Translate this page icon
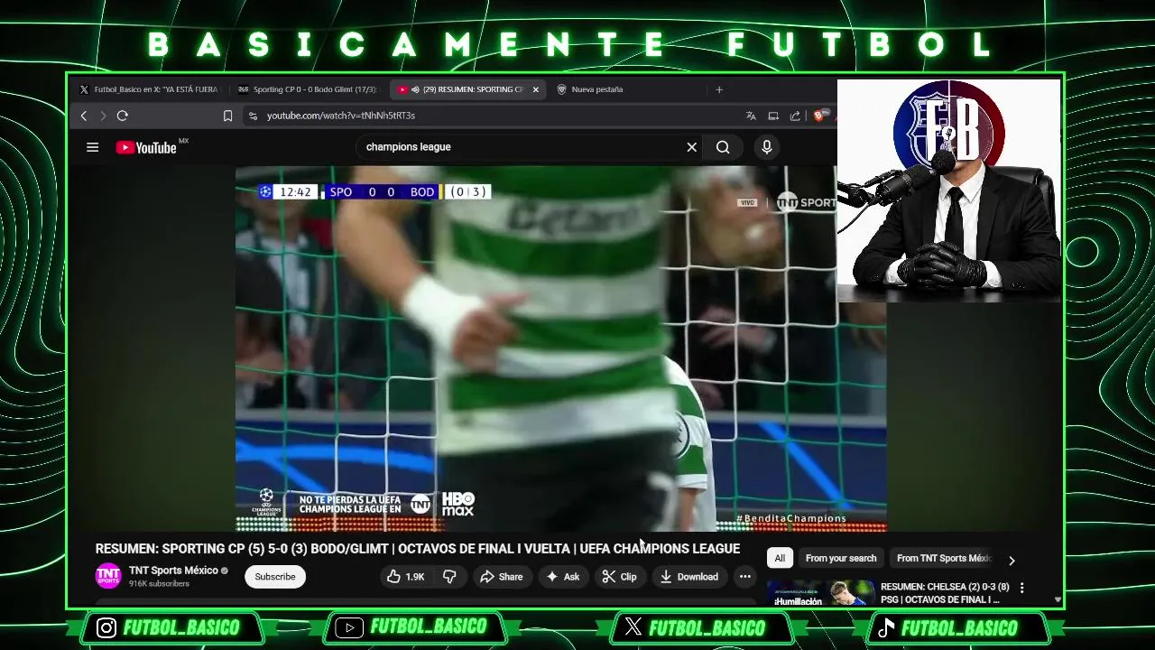This screenshot has width=1155, height=650. pyautogui.click(x=751, y=116)
